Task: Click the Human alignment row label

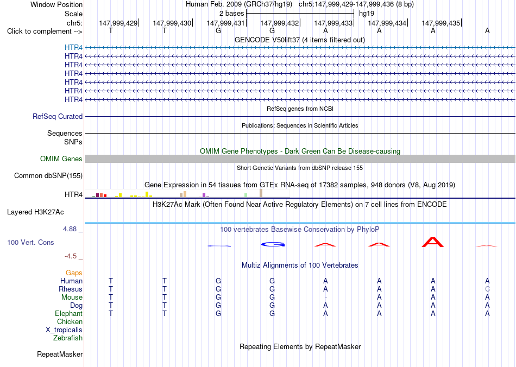Action: pyautogui.click(x=71, y=281)
